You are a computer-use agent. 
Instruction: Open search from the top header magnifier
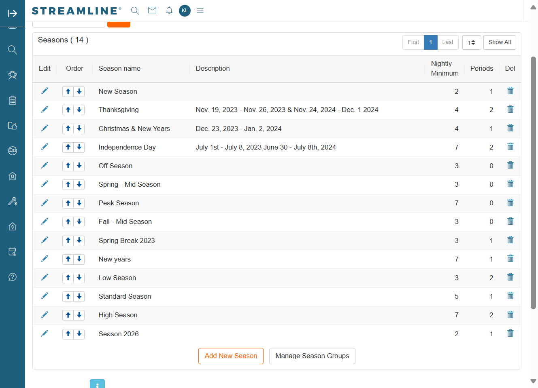pos(135,11)
